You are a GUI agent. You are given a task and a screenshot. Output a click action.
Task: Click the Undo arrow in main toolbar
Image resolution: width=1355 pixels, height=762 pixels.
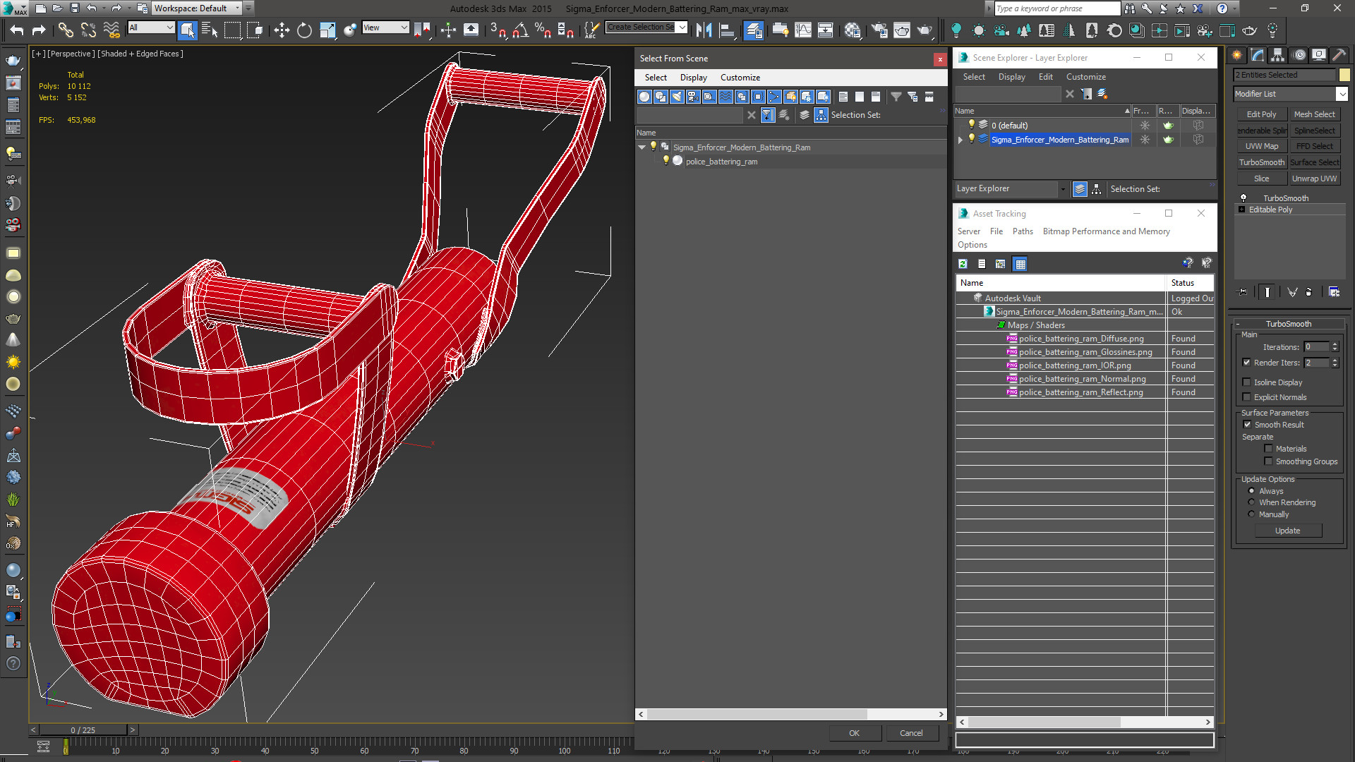(16, 30)
